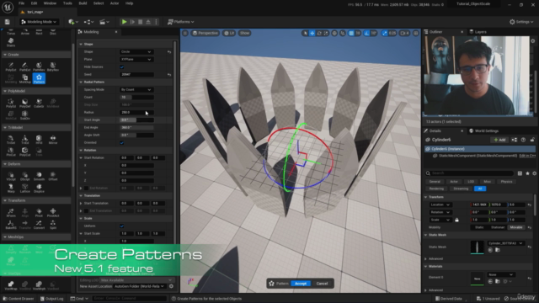The image size is (539, 303).
Task: Select the PathRev tool
Action: pyautogui.click(x=39, y=66)
